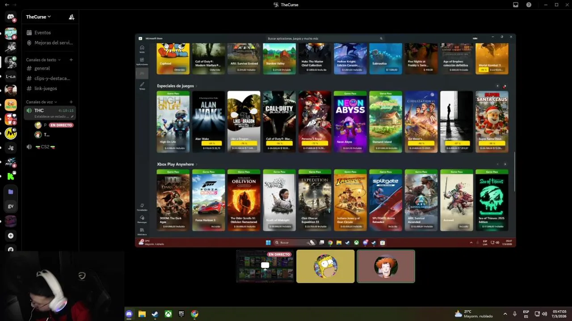This screenshot has width=572, height=321.
Task: Expand the TheCurse server dropdown
Action: click(x=38, y=17)
